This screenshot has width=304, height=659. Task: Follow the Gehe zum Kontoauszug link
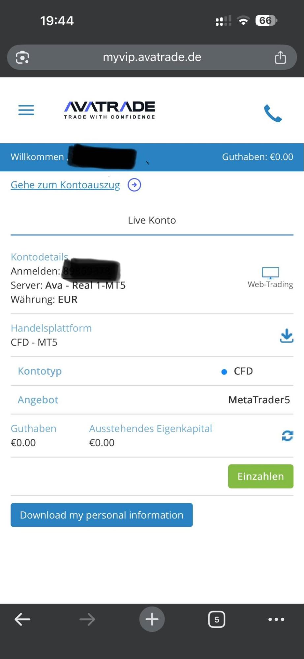pyautogui.click(x=65, y=185)
